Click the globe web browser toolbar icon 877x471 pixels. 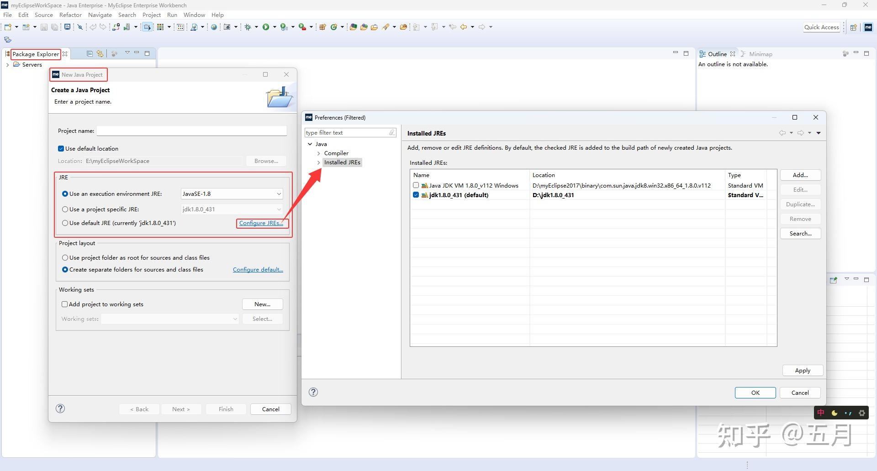[x=214, y=27]
